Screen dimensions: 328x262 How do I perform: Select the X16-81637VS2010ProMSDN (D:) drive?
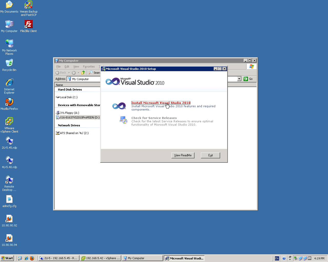tap(78, 117)
